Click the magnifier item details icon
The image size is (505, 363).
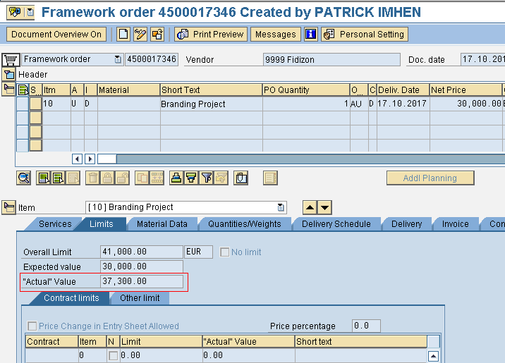click(23, 178)
